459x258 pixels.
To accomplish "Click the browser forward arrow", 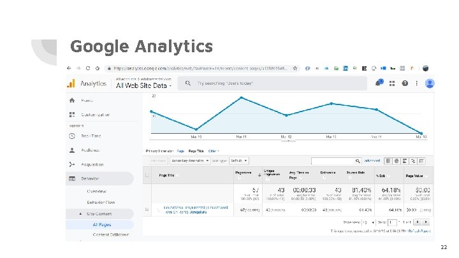I will tap(78, 68).
